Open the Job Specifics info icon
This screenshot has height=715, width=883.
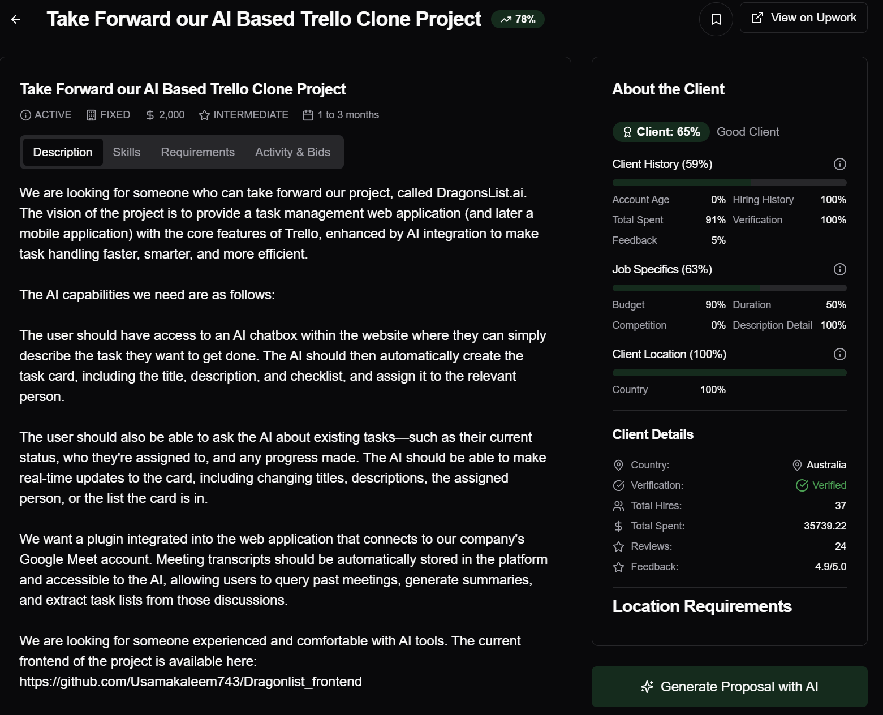[839, 269]
